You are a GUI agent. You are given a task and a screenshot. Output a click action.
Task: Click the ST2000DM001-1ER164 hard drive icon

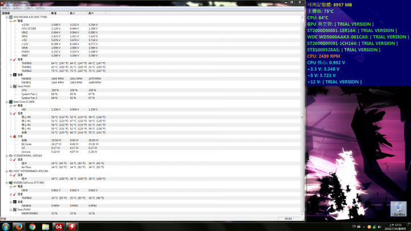click(x=11, y=156)
